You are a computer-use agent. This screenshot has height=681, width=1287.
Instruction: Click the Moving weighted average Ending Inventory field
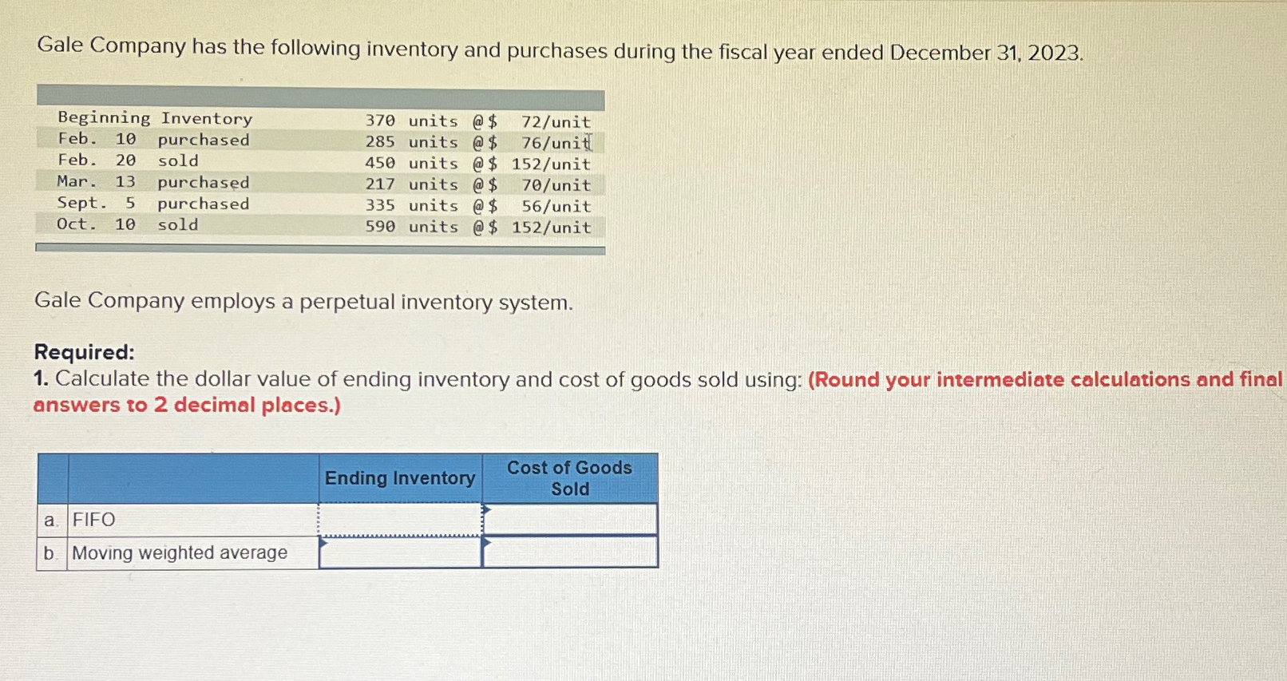[399, 552]
